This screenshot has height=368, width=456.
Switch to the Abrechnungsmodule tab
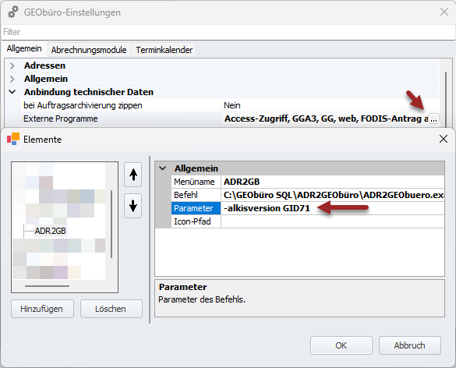[89, 50]
